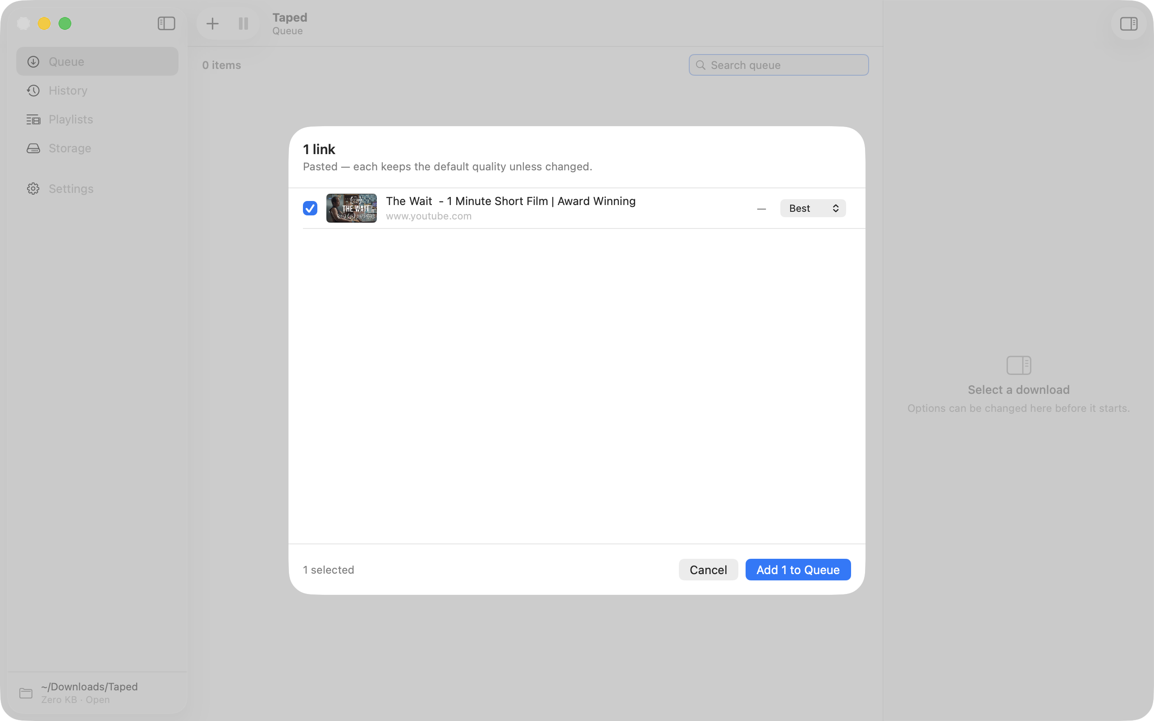The image size is (1154, 721).
Task: Click the magnifier icon in search field
Action: pos(701,65)
